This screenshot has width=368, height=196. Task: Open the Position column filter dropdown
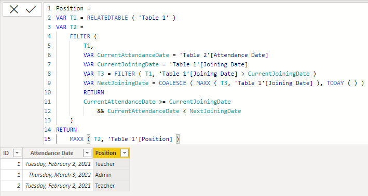tap(125, 153)
